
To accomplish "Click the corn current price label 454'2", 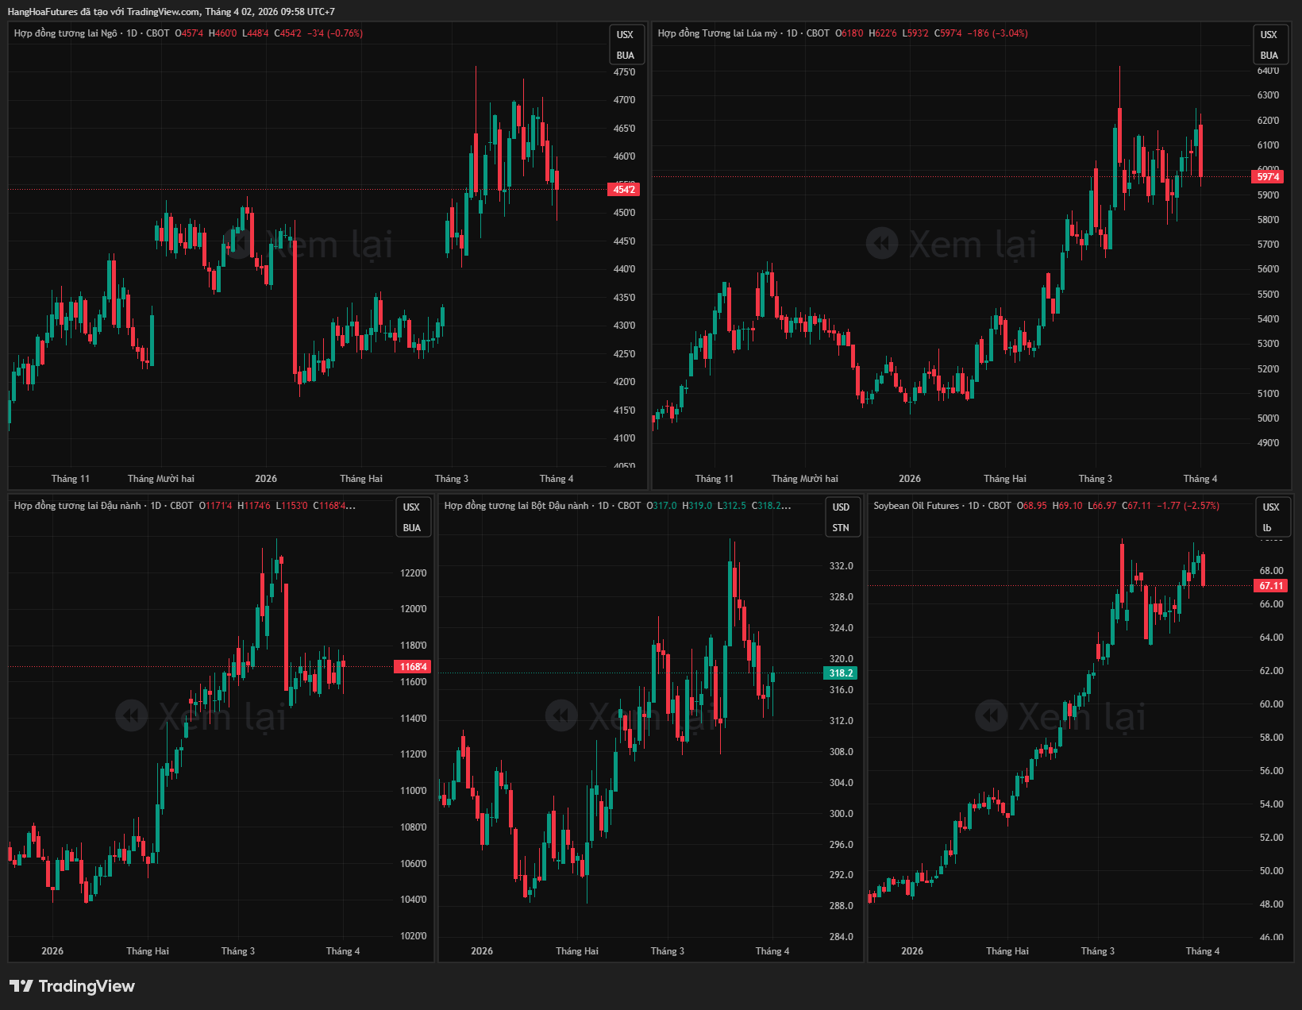I will point(624,190).
